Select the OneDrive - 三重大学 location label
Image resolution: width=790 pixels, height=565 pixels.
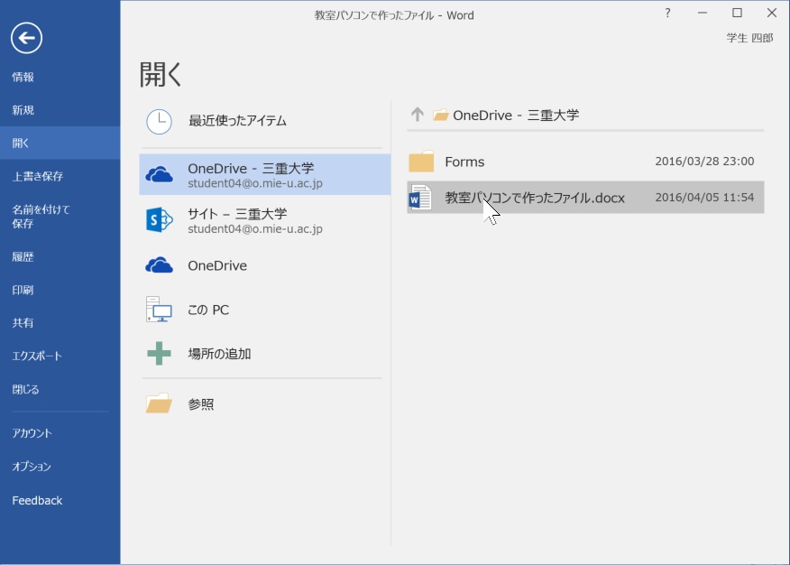coord(251,168)
